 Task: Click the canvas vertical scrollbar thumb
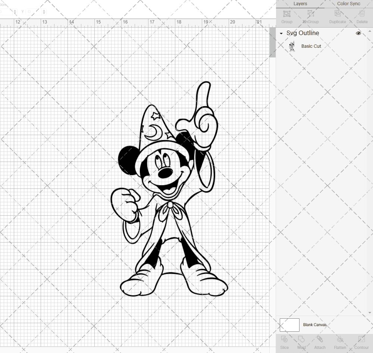coord(272,43)
